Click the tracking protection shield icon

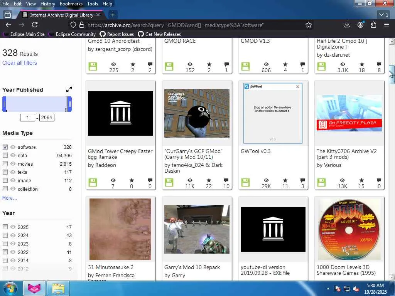coord(73,25)
